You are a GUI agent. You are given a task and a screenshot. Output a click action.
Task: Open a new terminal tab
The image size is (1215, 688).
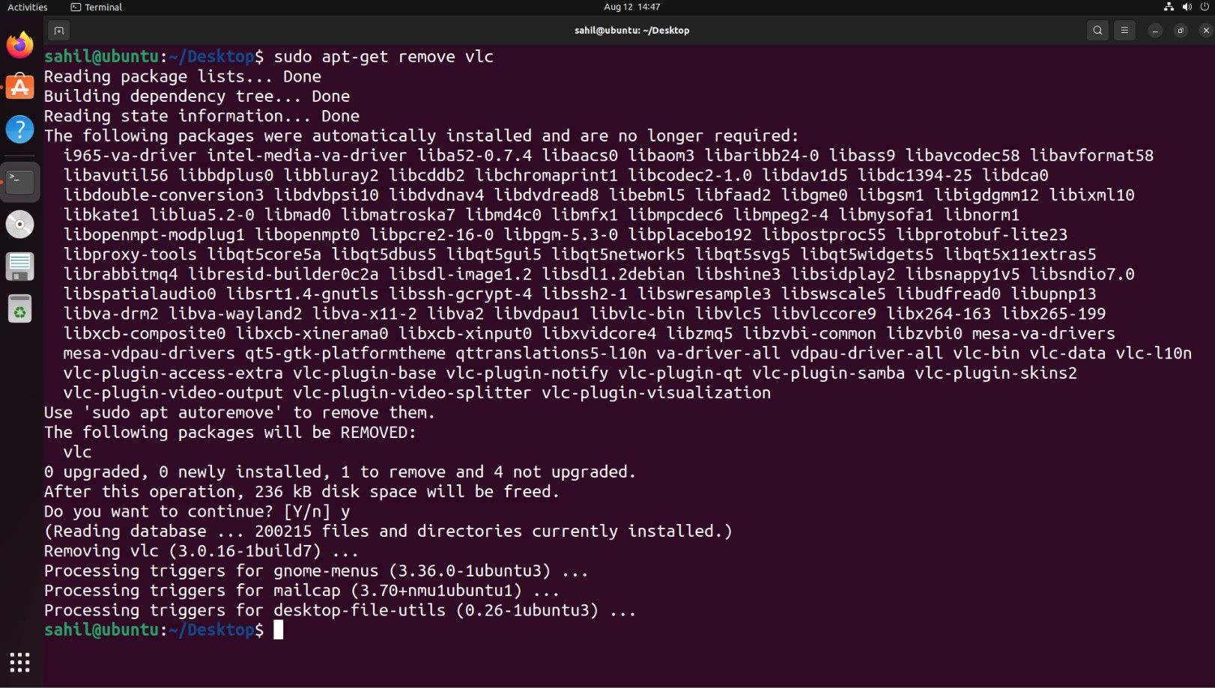[x=58, y=31]
